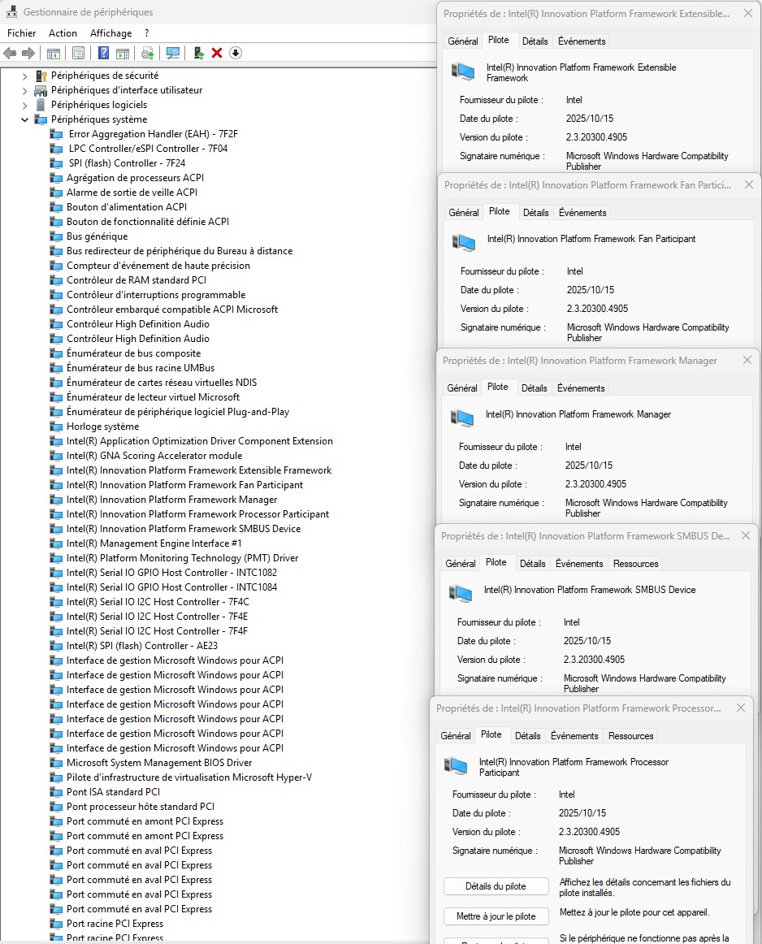Click the Détails du pilote button
762x944 pixels.
pos(495,886)
